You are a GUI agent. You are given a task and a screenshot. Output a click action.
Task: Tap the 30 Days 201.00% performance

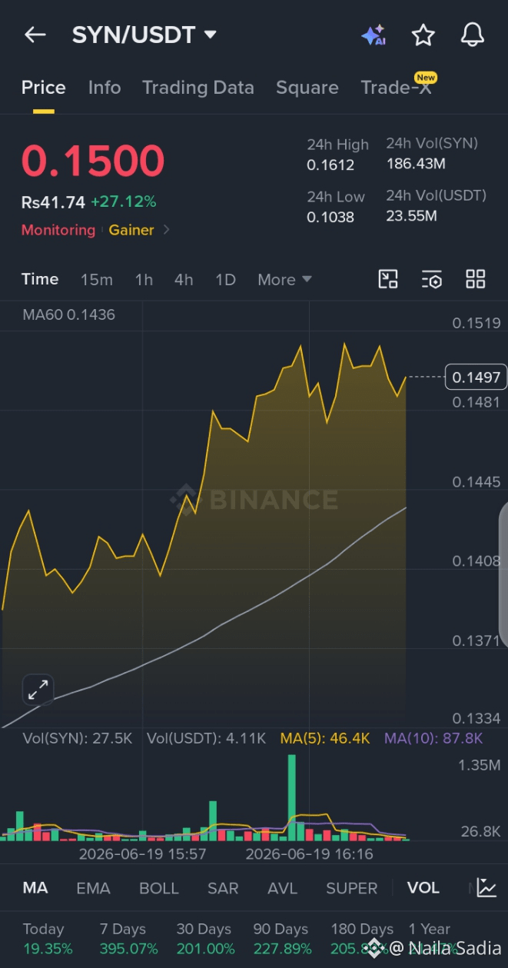(205, 939)
